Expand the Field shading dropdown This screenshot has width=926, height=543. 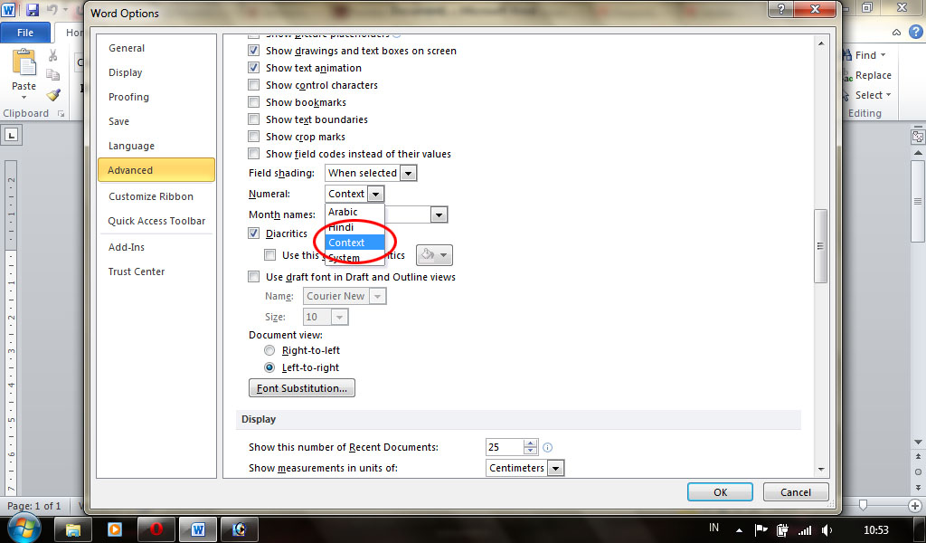click(x=408, y=173)
